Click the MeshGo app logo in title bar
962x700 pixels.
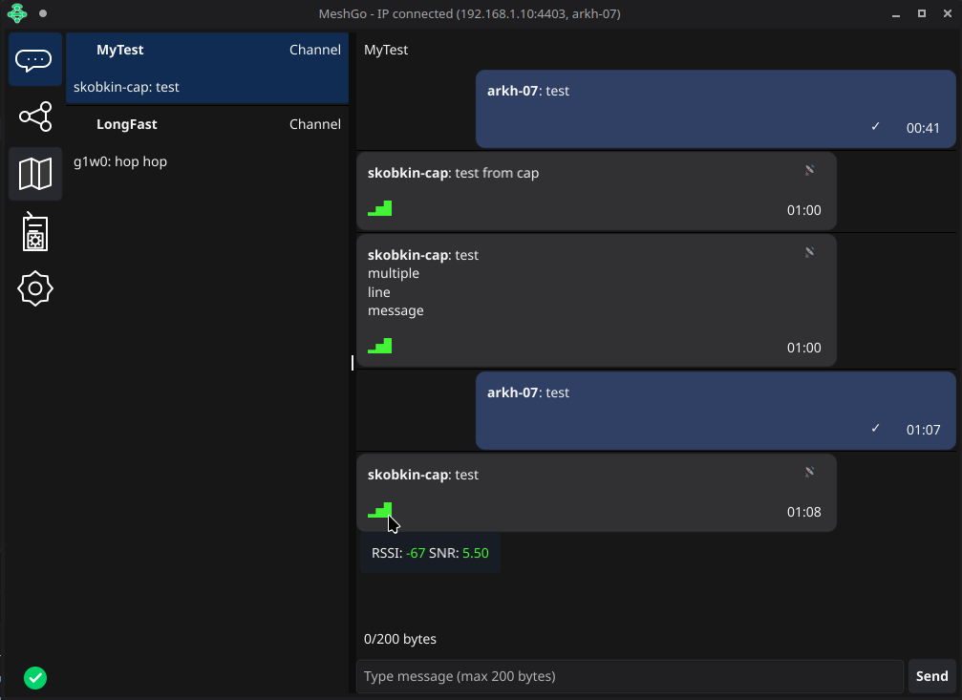pyautogui.click(x=17, y=13)
